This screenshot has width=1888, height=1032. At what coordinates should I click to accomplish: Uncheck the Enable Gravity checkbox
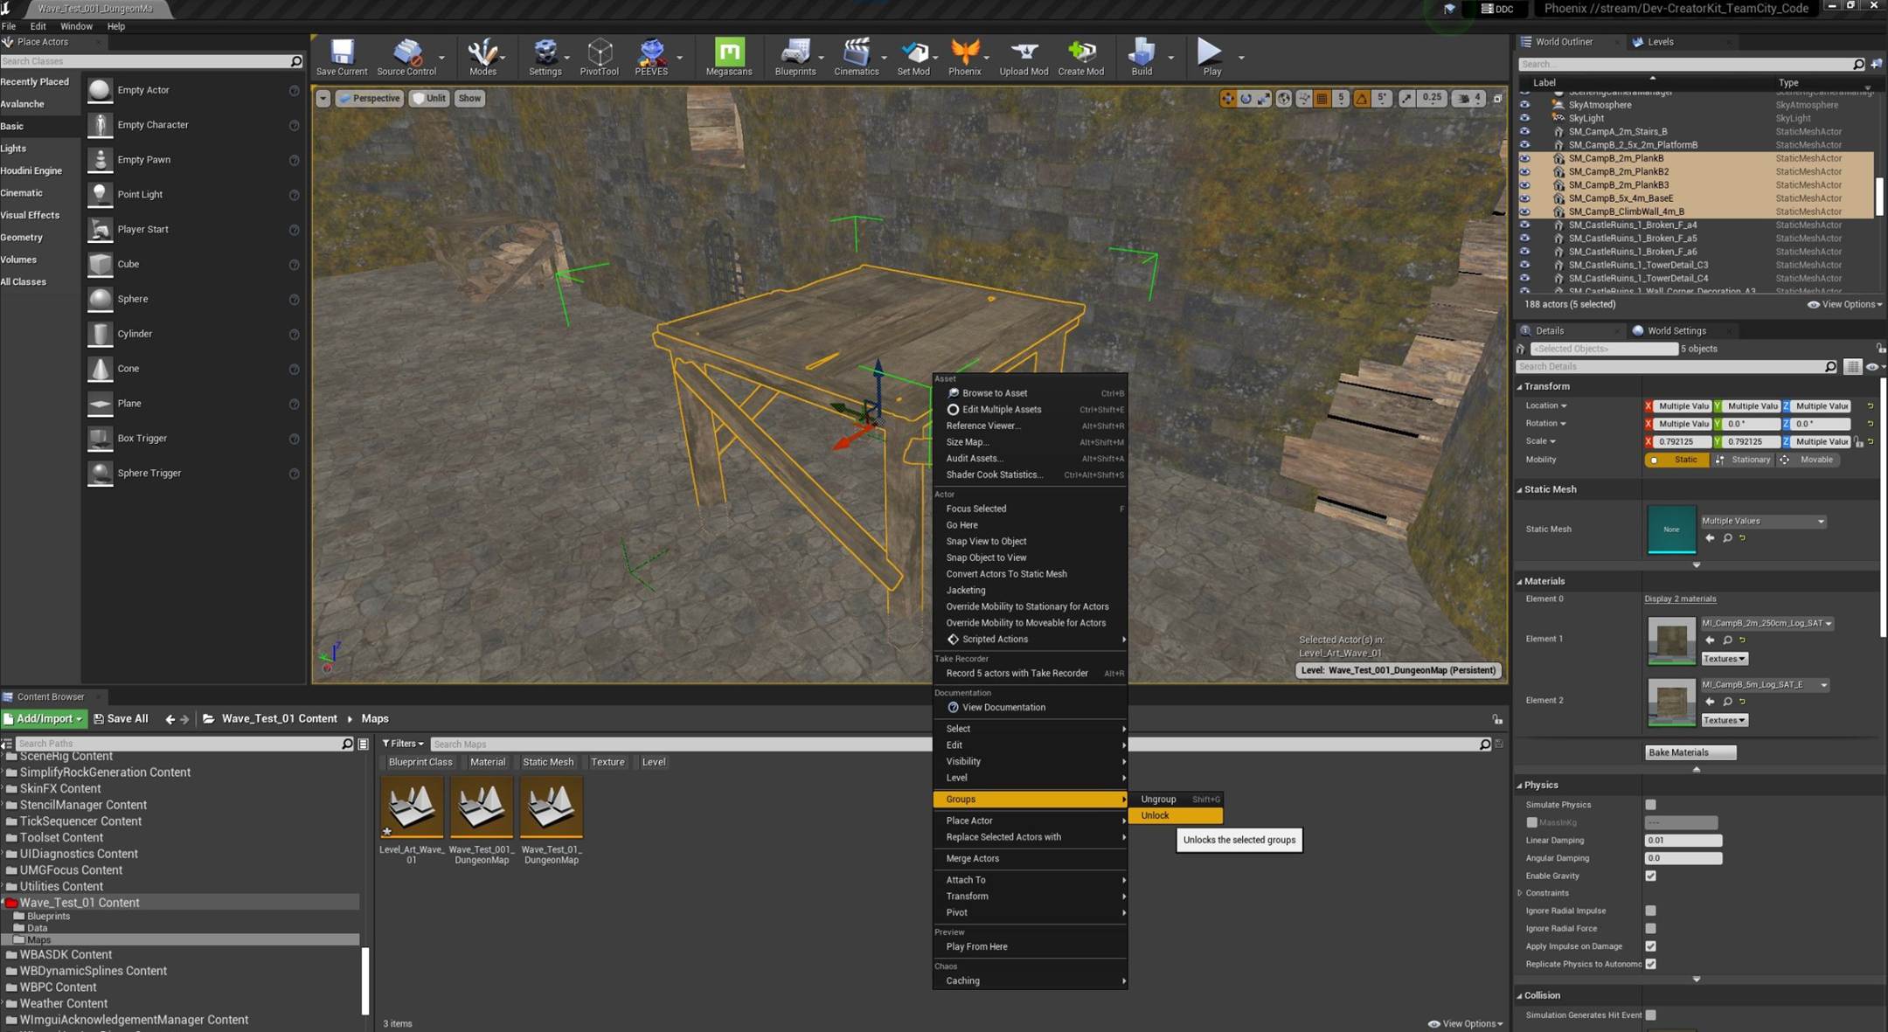point(1650,876)
